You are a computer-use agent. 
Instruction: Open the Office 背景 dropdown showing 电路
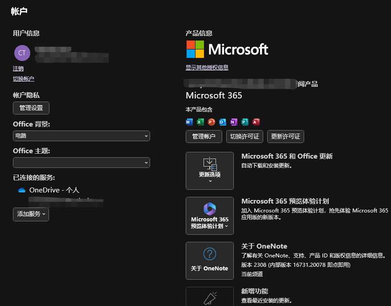[x=81, y=136]
